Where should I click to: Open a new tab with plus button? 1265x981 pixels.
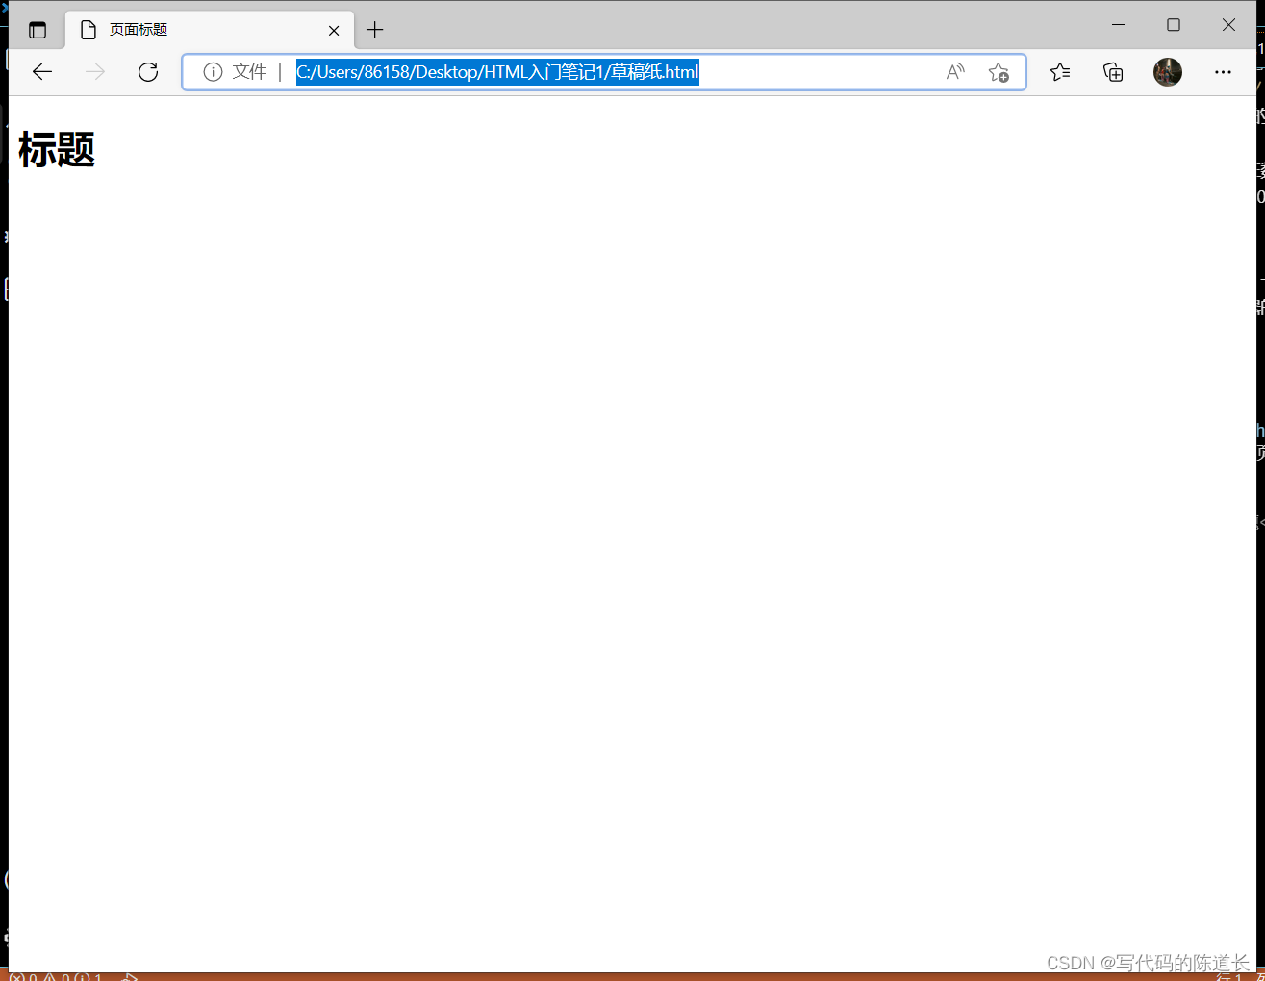(x=375, y=30)
